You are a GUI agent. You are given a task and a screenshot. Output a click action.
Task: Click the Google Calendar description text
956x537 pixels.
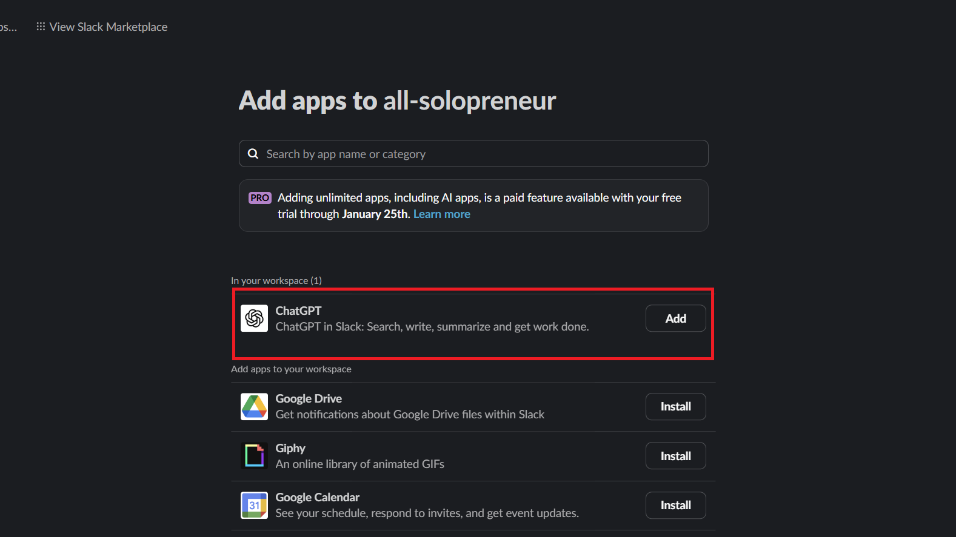coord(427,513)
